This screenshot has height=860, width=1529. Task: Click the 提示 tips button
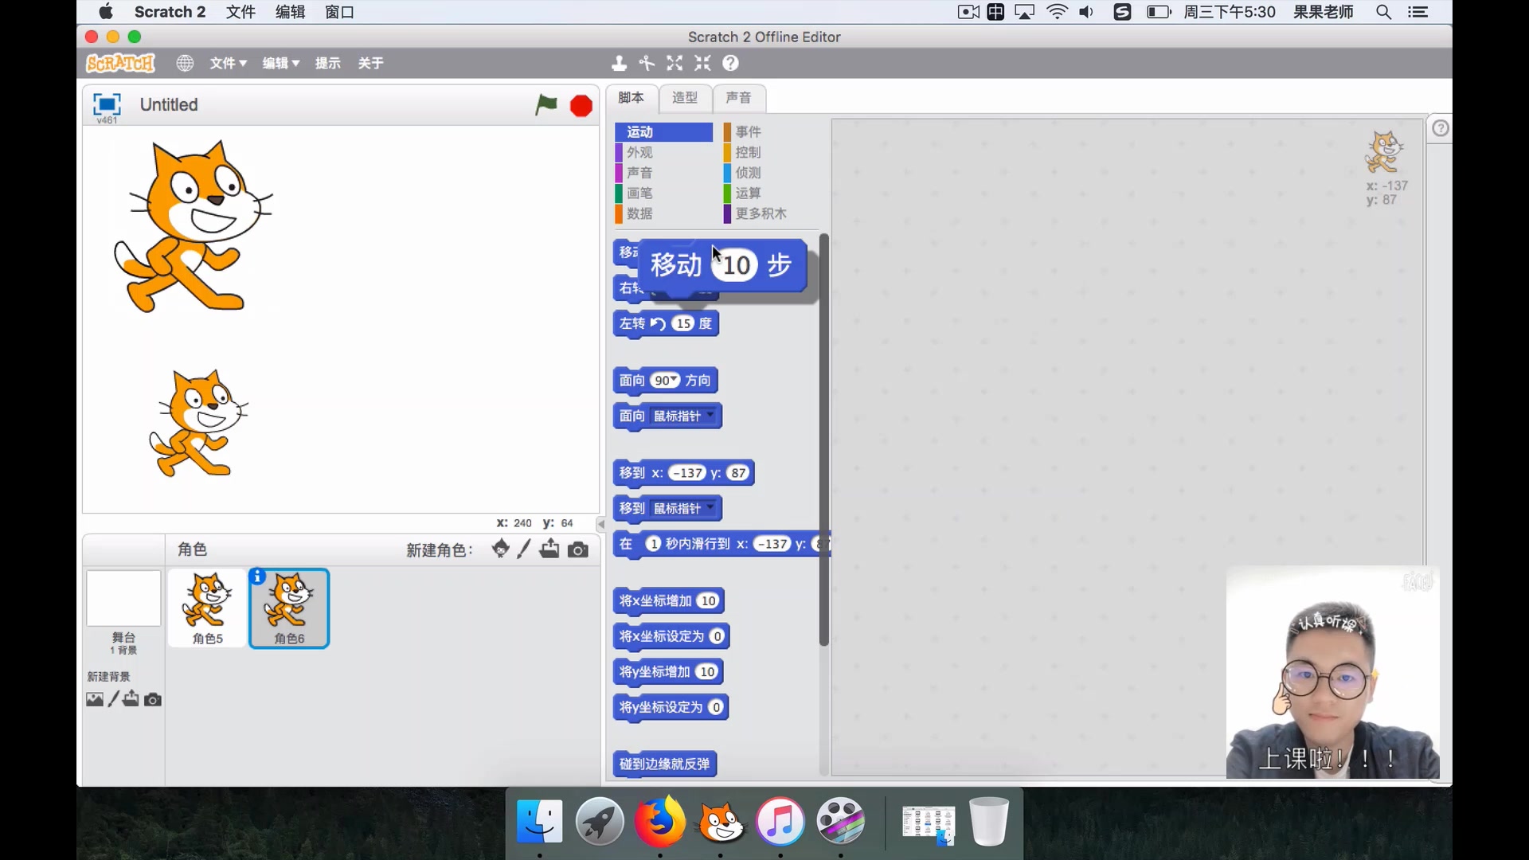327,63
